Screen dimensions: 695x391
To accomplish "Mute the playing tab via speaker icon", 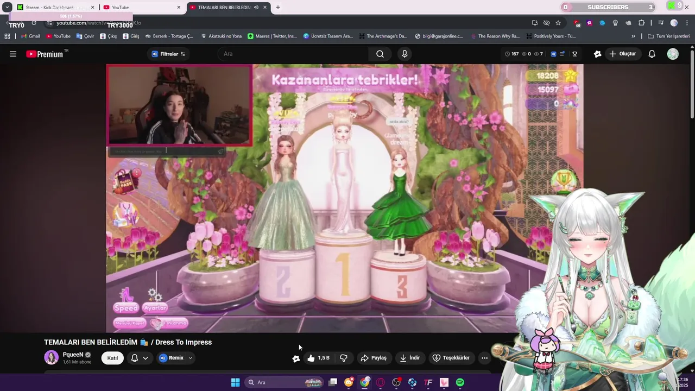I will coord(256,8).
